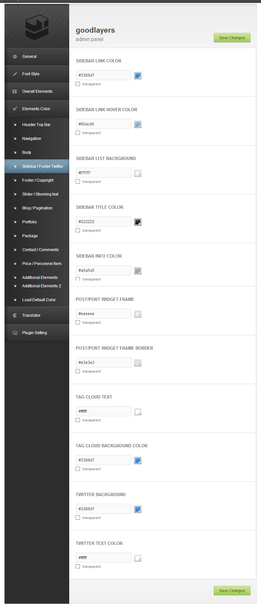Image resolution: width=261 pixels, height=604 pixels.
Task: Click the Plugin Setting monitor icon
Action: (x=15, y=333)
